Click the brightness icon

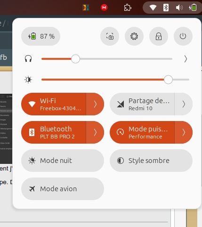coord(28,80)
